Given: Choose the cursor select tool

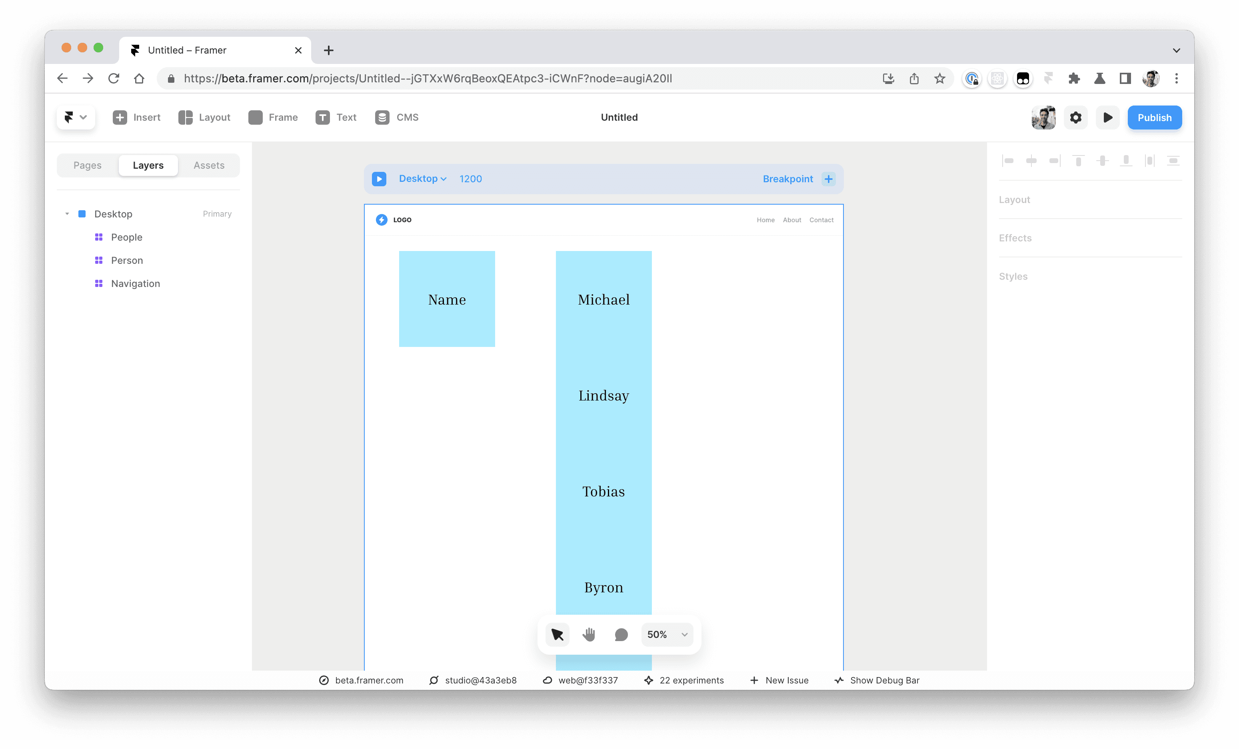Looking at the screenshot, I should (557, 634).
